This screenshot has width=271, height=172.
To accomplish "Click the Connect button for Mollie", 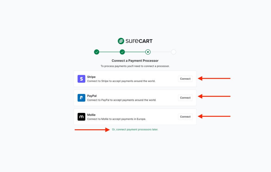I will pos(185,117).
